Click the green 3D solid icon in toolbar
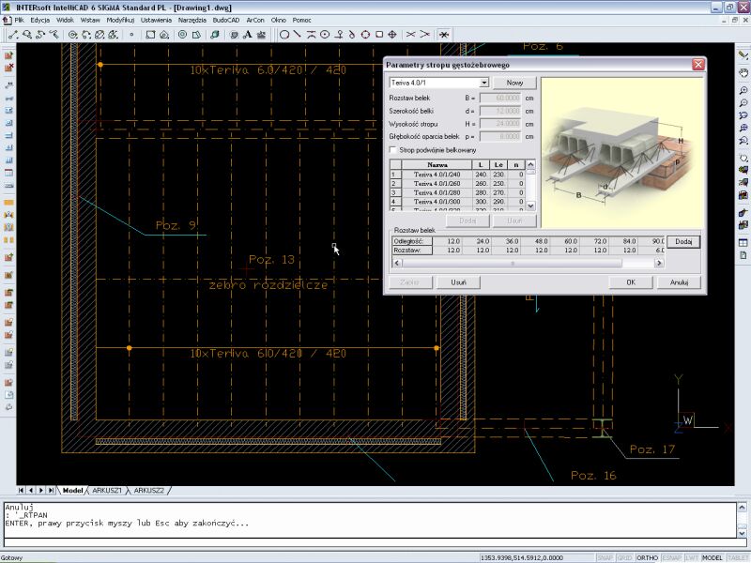Viewport: 751px width, 563px height. pos(215,35)
